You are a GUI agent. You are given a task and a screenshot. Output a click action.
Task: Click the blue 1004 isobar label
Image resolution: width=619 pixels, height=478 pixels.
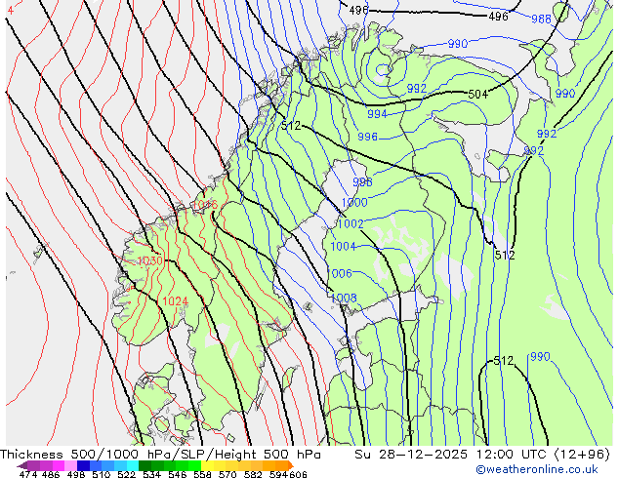point(343,246)
